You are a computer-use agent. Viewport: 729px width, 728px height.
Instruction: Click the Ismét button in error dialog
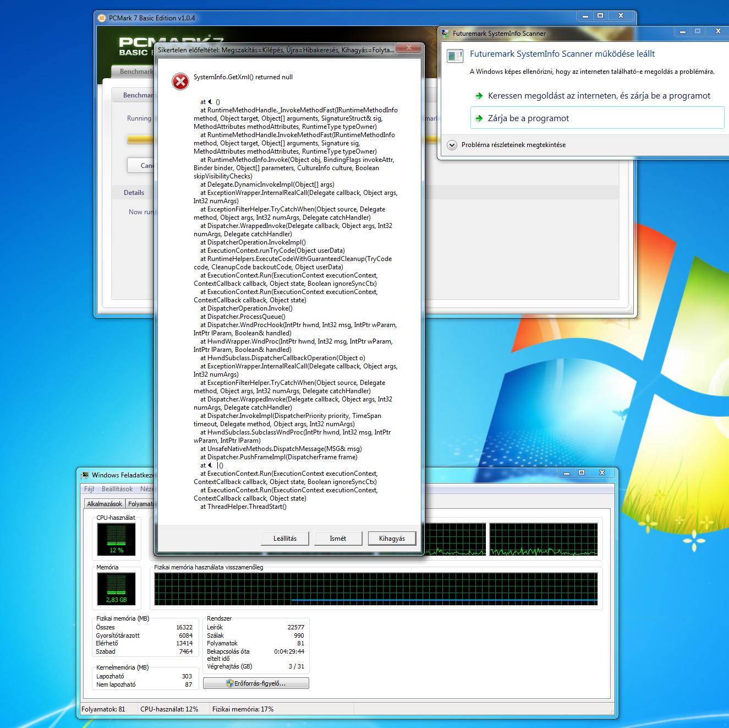338,539
